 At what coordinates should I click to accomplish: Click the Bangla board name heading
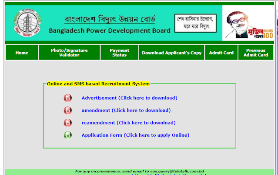[110, 19]
